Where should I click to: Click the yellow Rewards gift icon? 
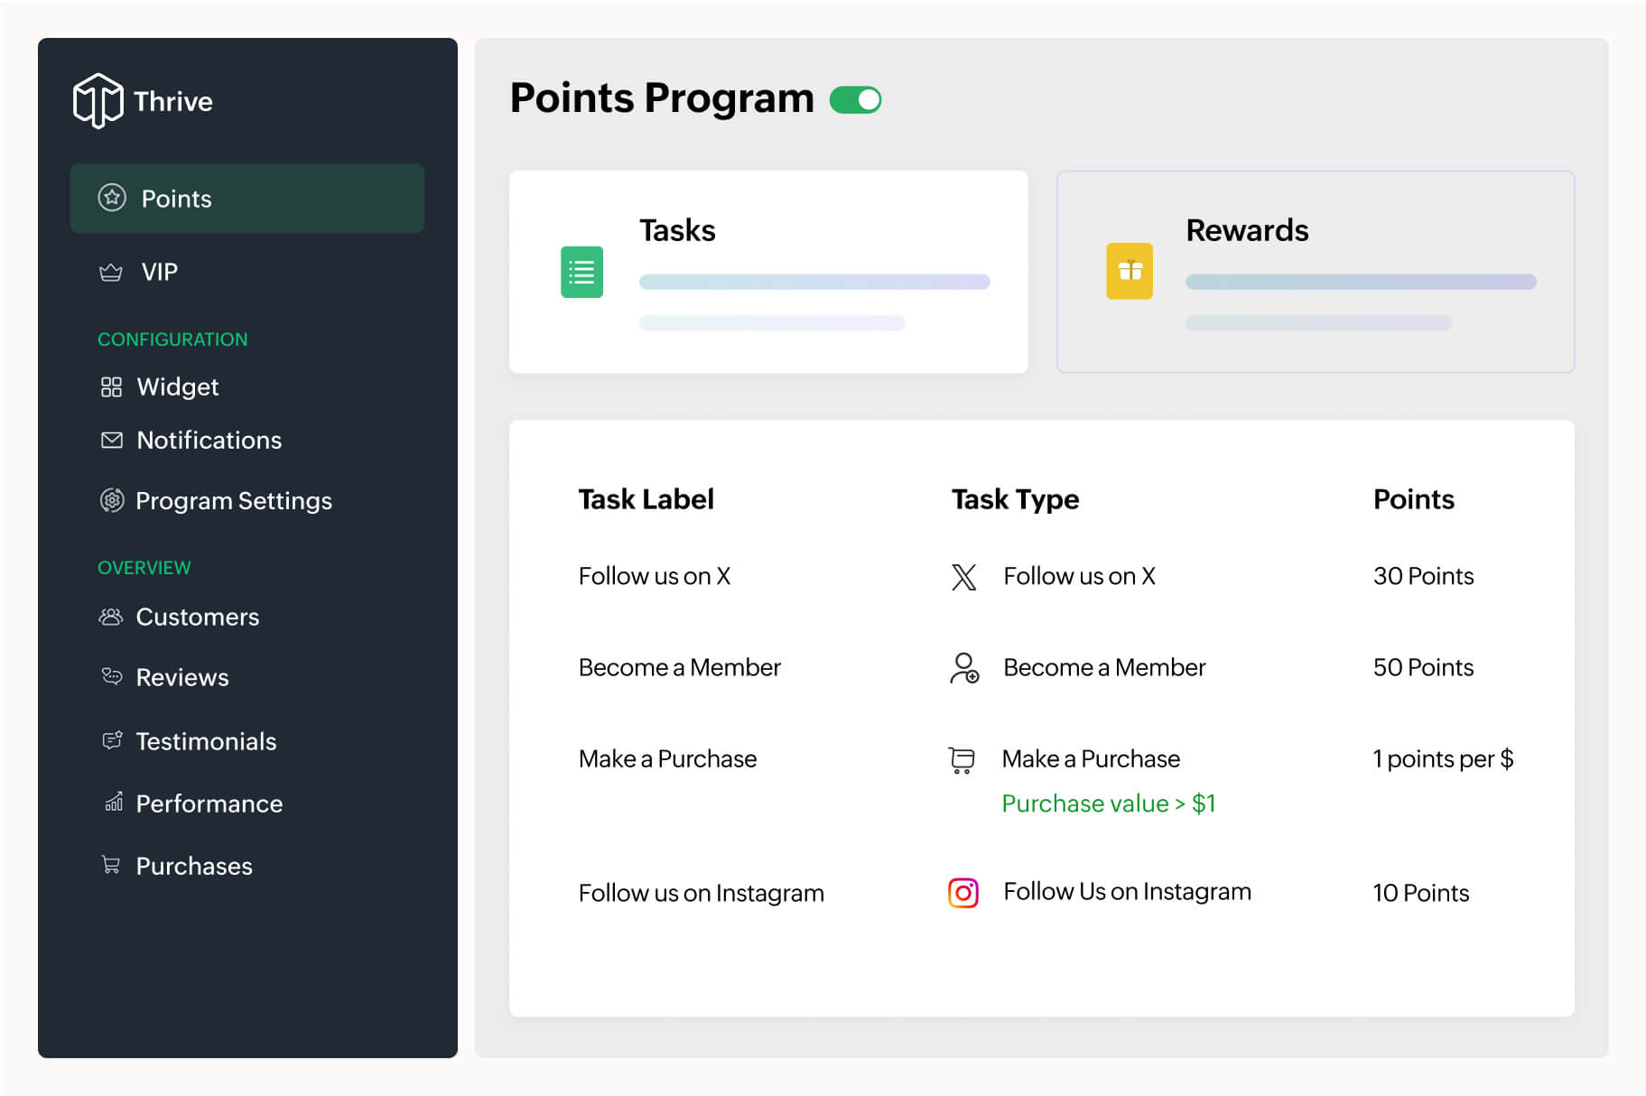pyautogui.click(x=1129, y=271)
